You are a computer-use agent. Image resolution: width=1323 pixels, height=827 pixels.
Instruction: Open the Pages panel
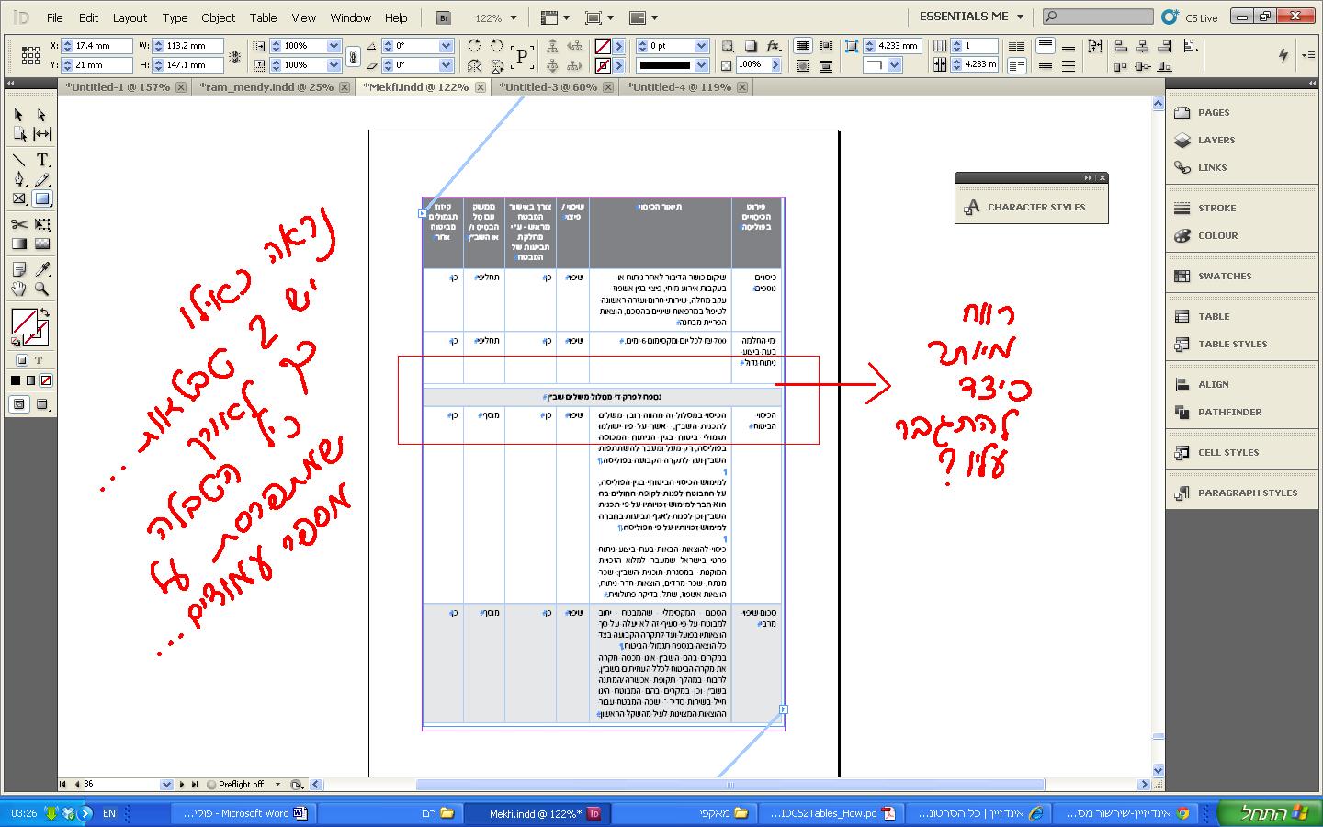1213,113
